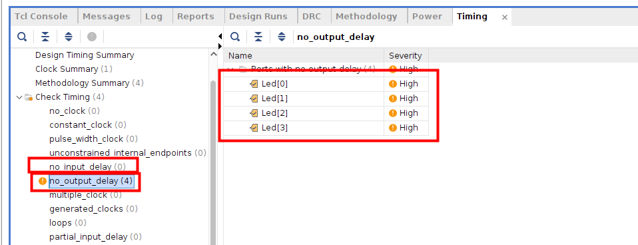638x245 pixels.
Task: Click the Led[0] port icon
Action: point(254,85)
